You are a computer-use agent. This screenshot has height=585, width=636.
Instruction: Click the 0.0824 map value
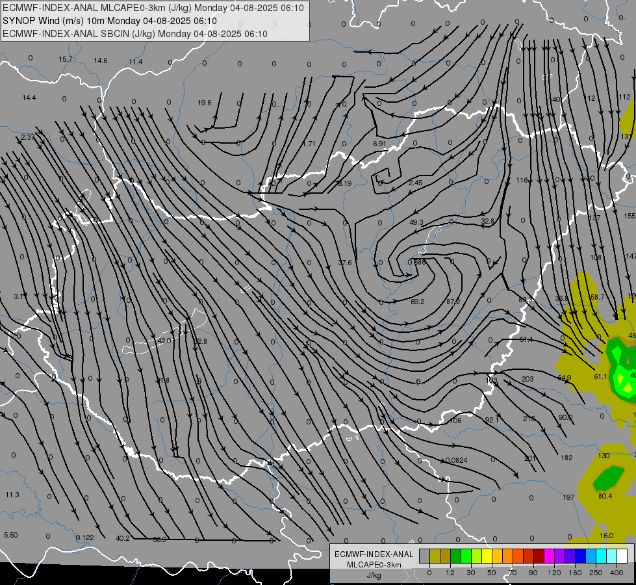(x=456, y=460)
